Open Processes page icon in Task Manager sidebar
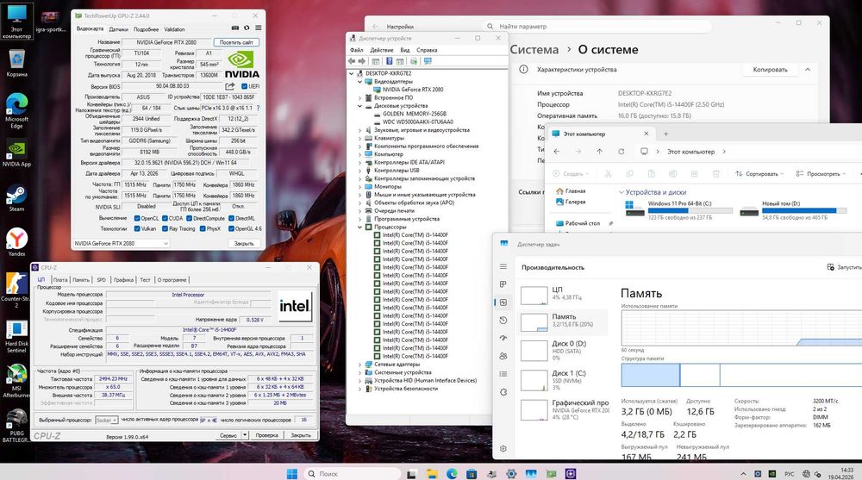This screenshot has height=480, width=862. (503, 284)
